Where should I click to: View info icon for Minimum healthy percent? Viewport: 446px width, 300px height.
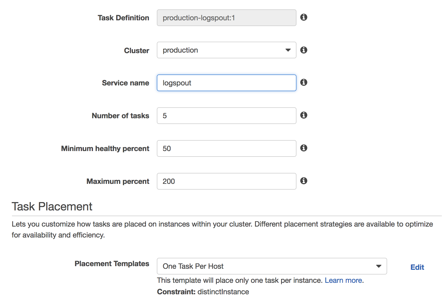point(303,148)
